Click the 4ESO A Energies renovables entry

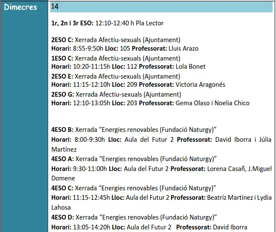click(x=134, y=159)
